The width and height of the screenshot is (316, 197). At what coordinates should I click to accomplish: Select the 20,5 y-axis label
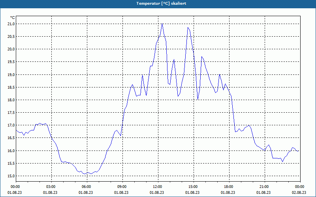click(11, 37)
